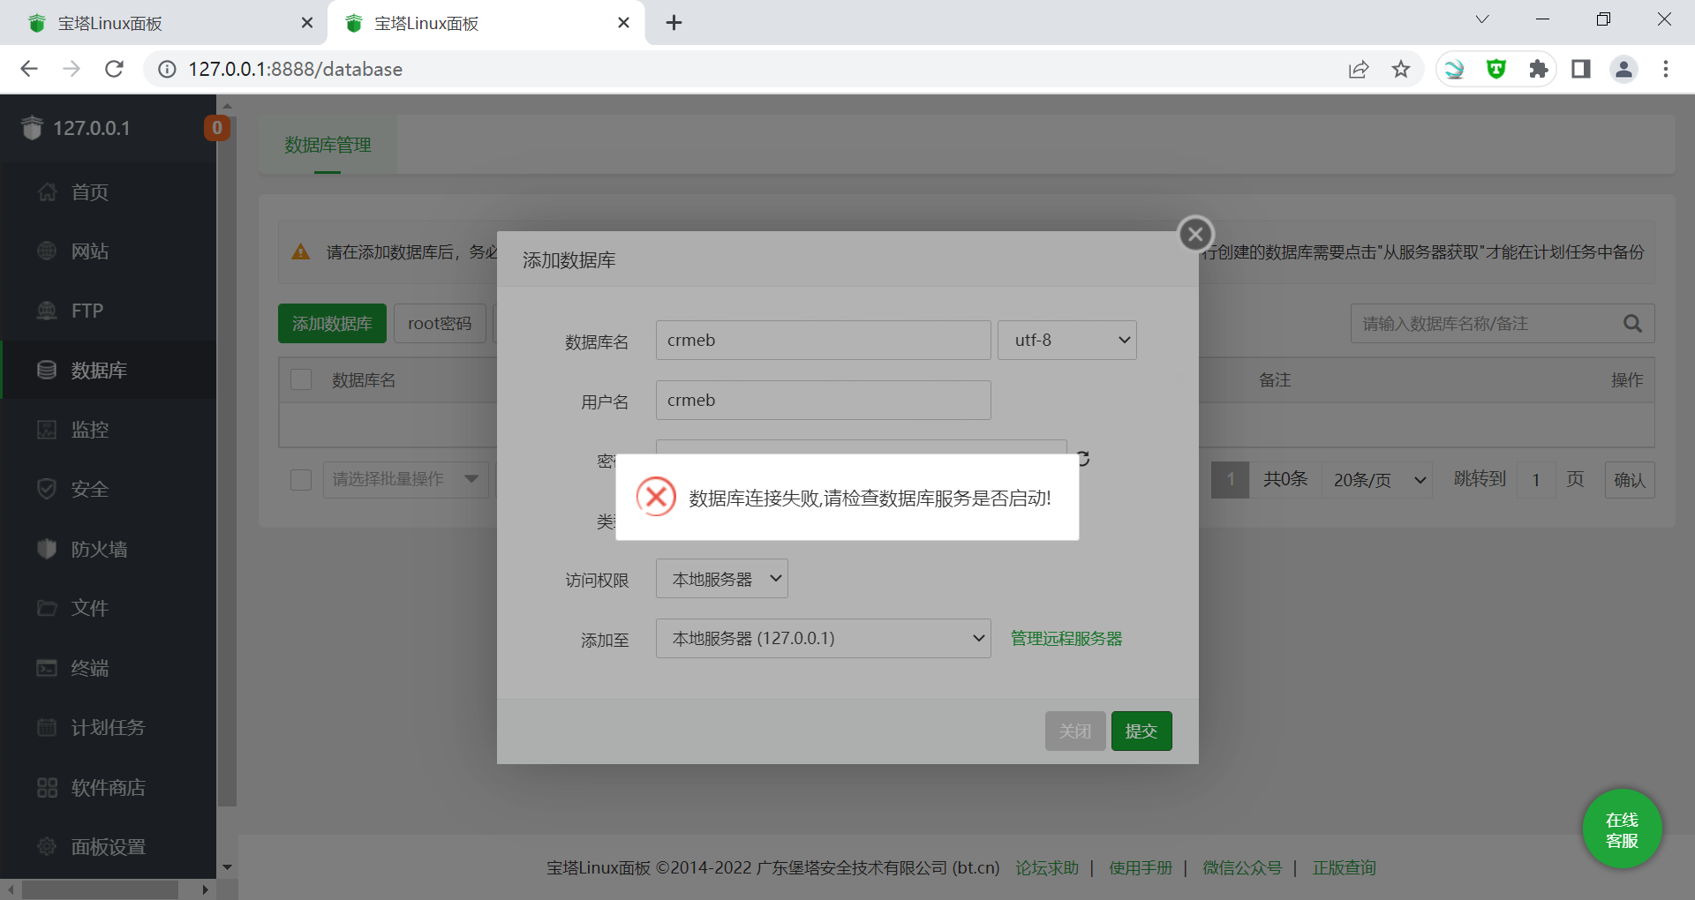This screenshot has width=1695, height=900.
Task: Open 访问权限 本地服务器 dropdown
Action: tap(721, 579)
